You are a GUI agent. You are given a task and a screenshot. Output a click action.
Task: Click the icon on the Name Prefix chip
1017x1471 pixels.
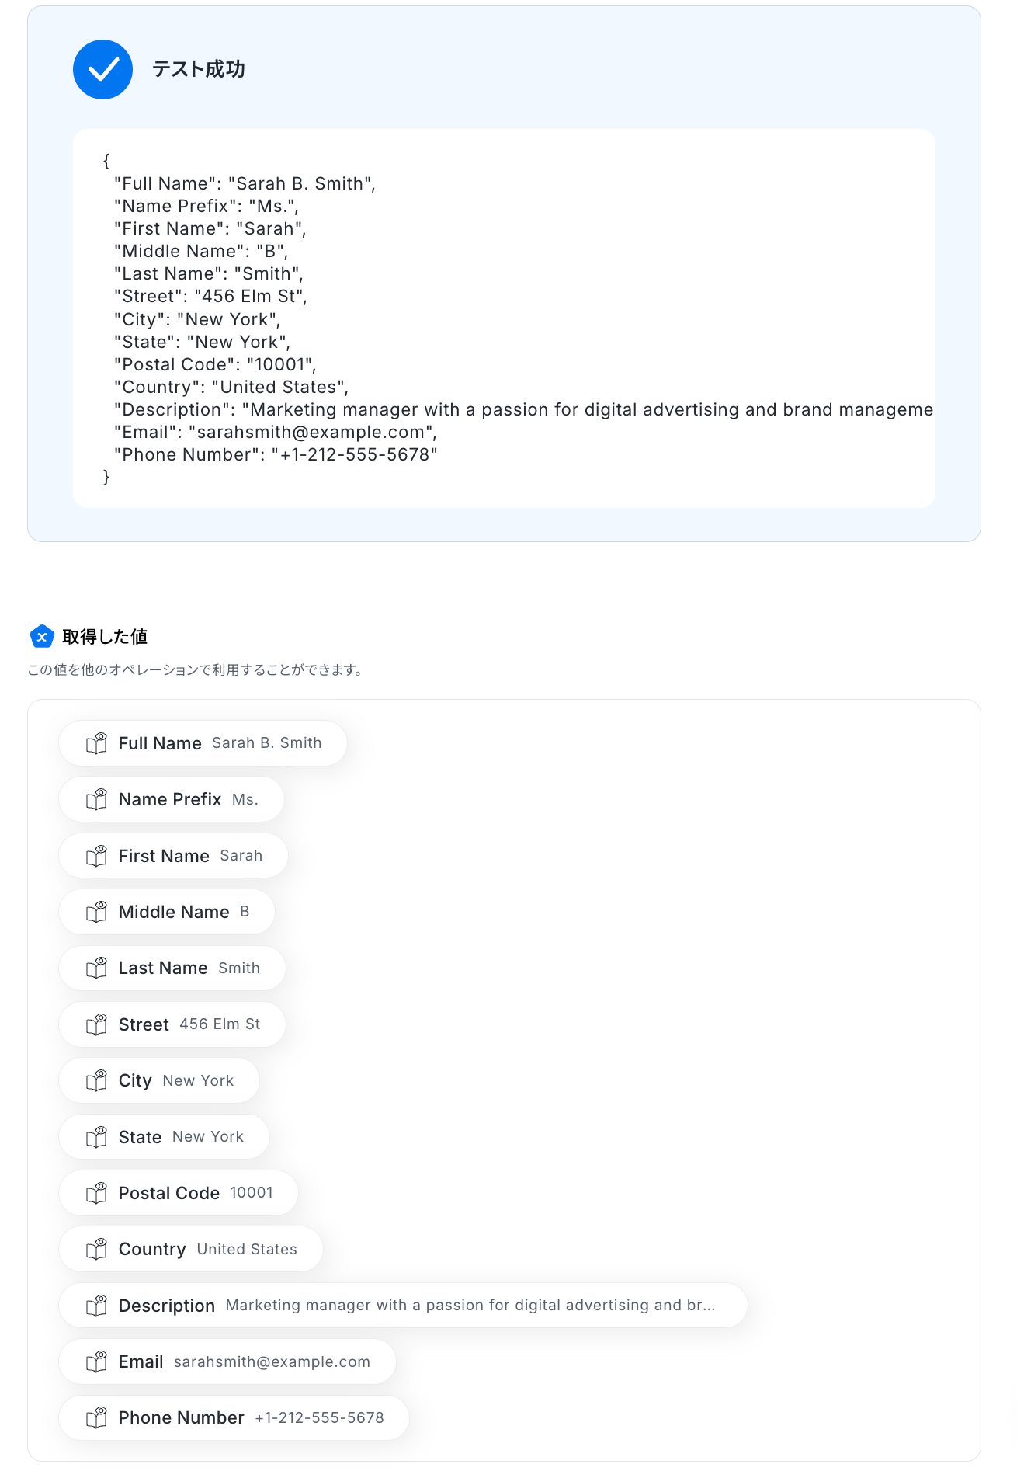[x=96, y=799]
